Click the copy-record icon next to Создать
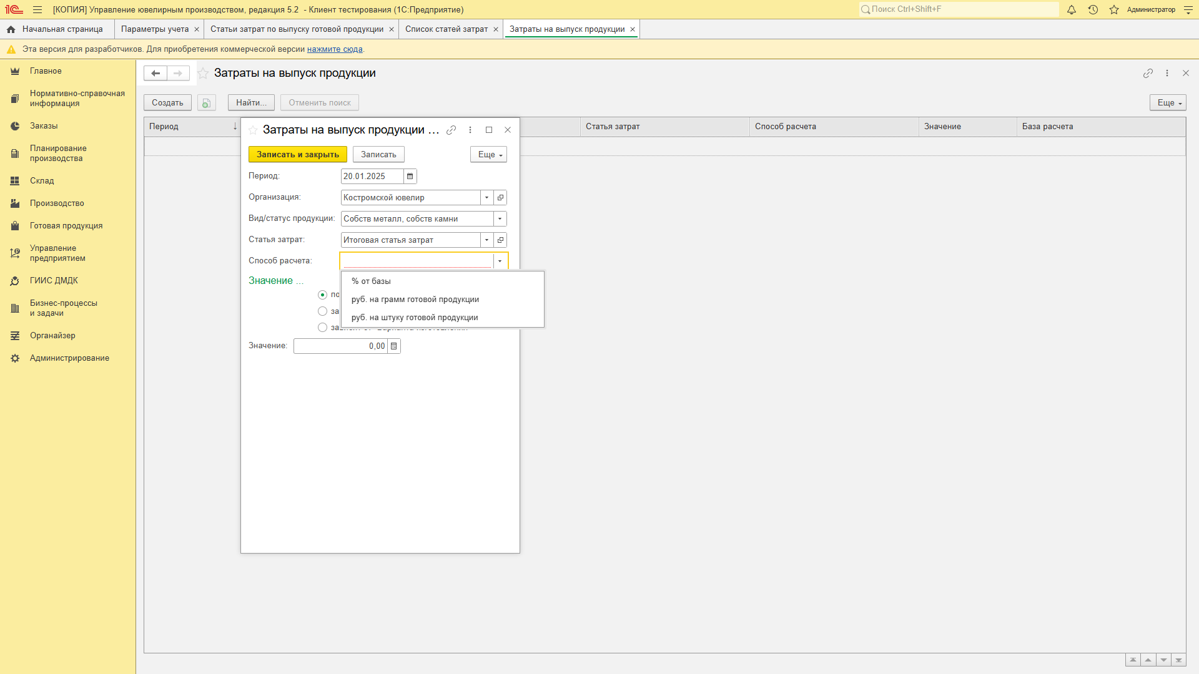 coord(207,103)
